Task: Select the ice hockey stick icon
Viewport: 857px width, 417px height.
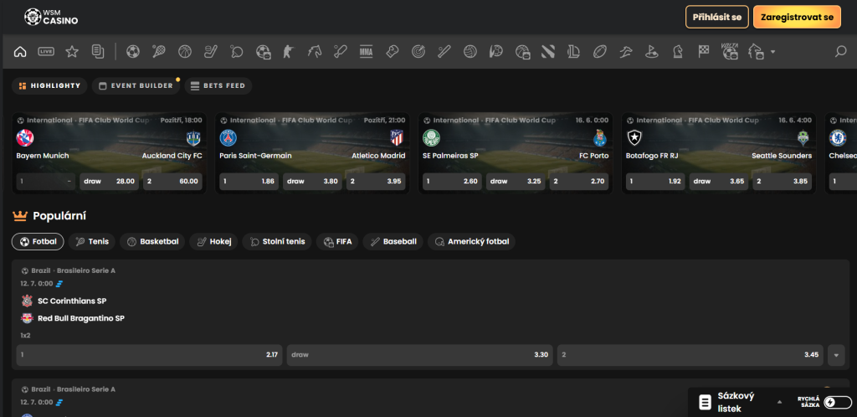Action: (x=210, y=52)
